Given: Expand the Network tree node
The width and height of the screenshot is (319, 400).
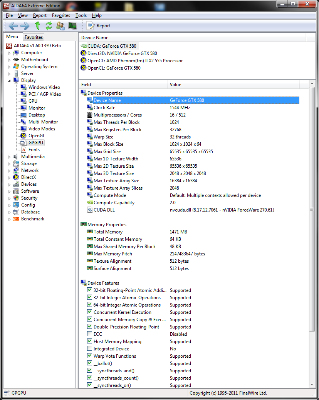Looking at the screenshot, I should pyautogui.click(x=10, y=171).
